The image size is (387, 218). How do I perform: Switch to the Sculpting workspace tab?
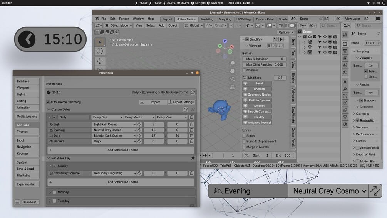pyautogui.click(x=224, y=19)
